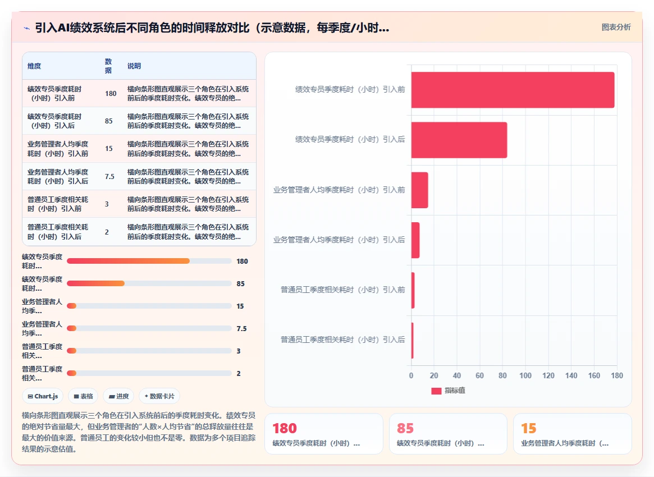Click the progress bar valued 85
Viewport: 654px width, 477px height.
[x=149, y=283]
